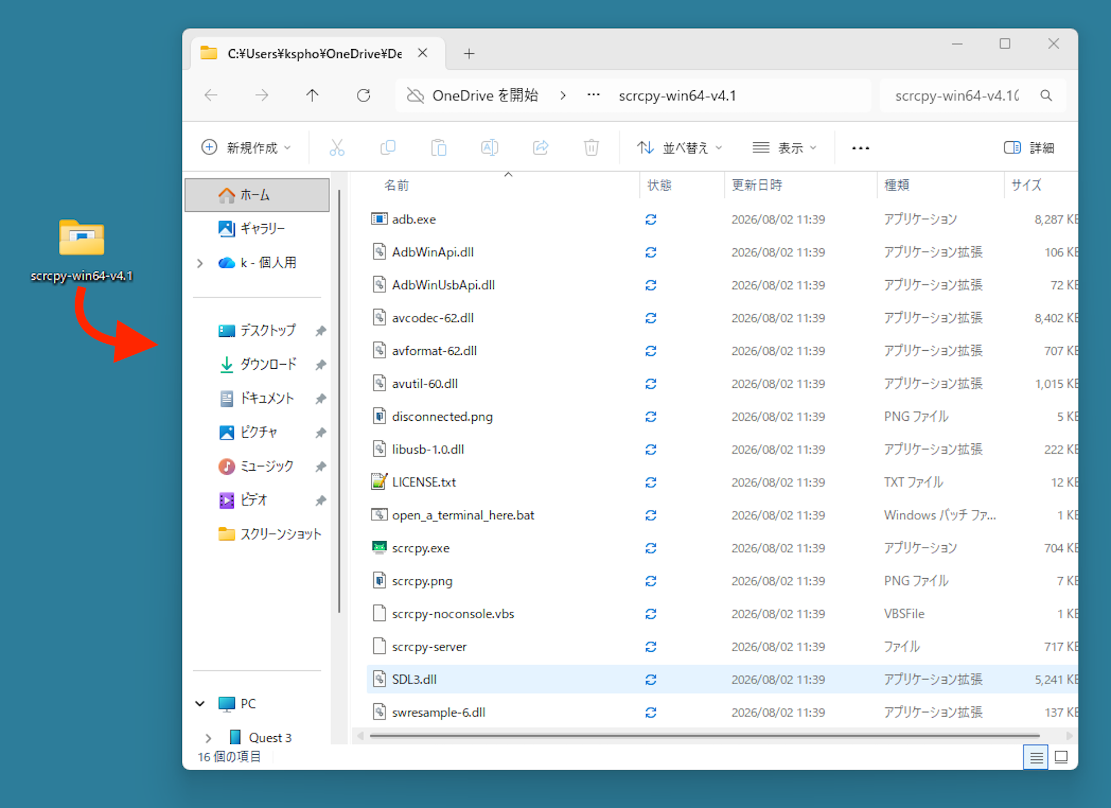Select the disconnected.png file icon
Screen dimensions: 1111x808
[x=379, y=416]
